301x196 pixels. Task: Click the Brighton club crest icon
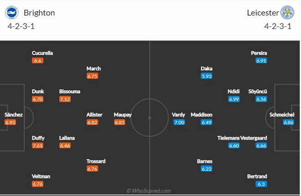[11, 12]
